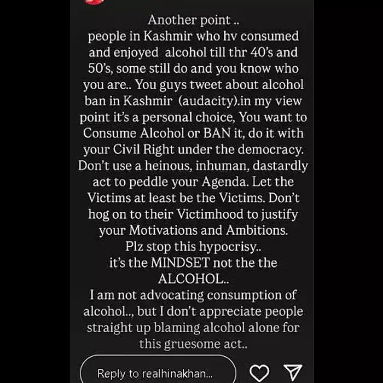Image resolution: width=383 pixels, height=383 pixels.
Task: Tap the line beginning 'and enjoyed alcohol'
Action: click(x=193, y=53)
